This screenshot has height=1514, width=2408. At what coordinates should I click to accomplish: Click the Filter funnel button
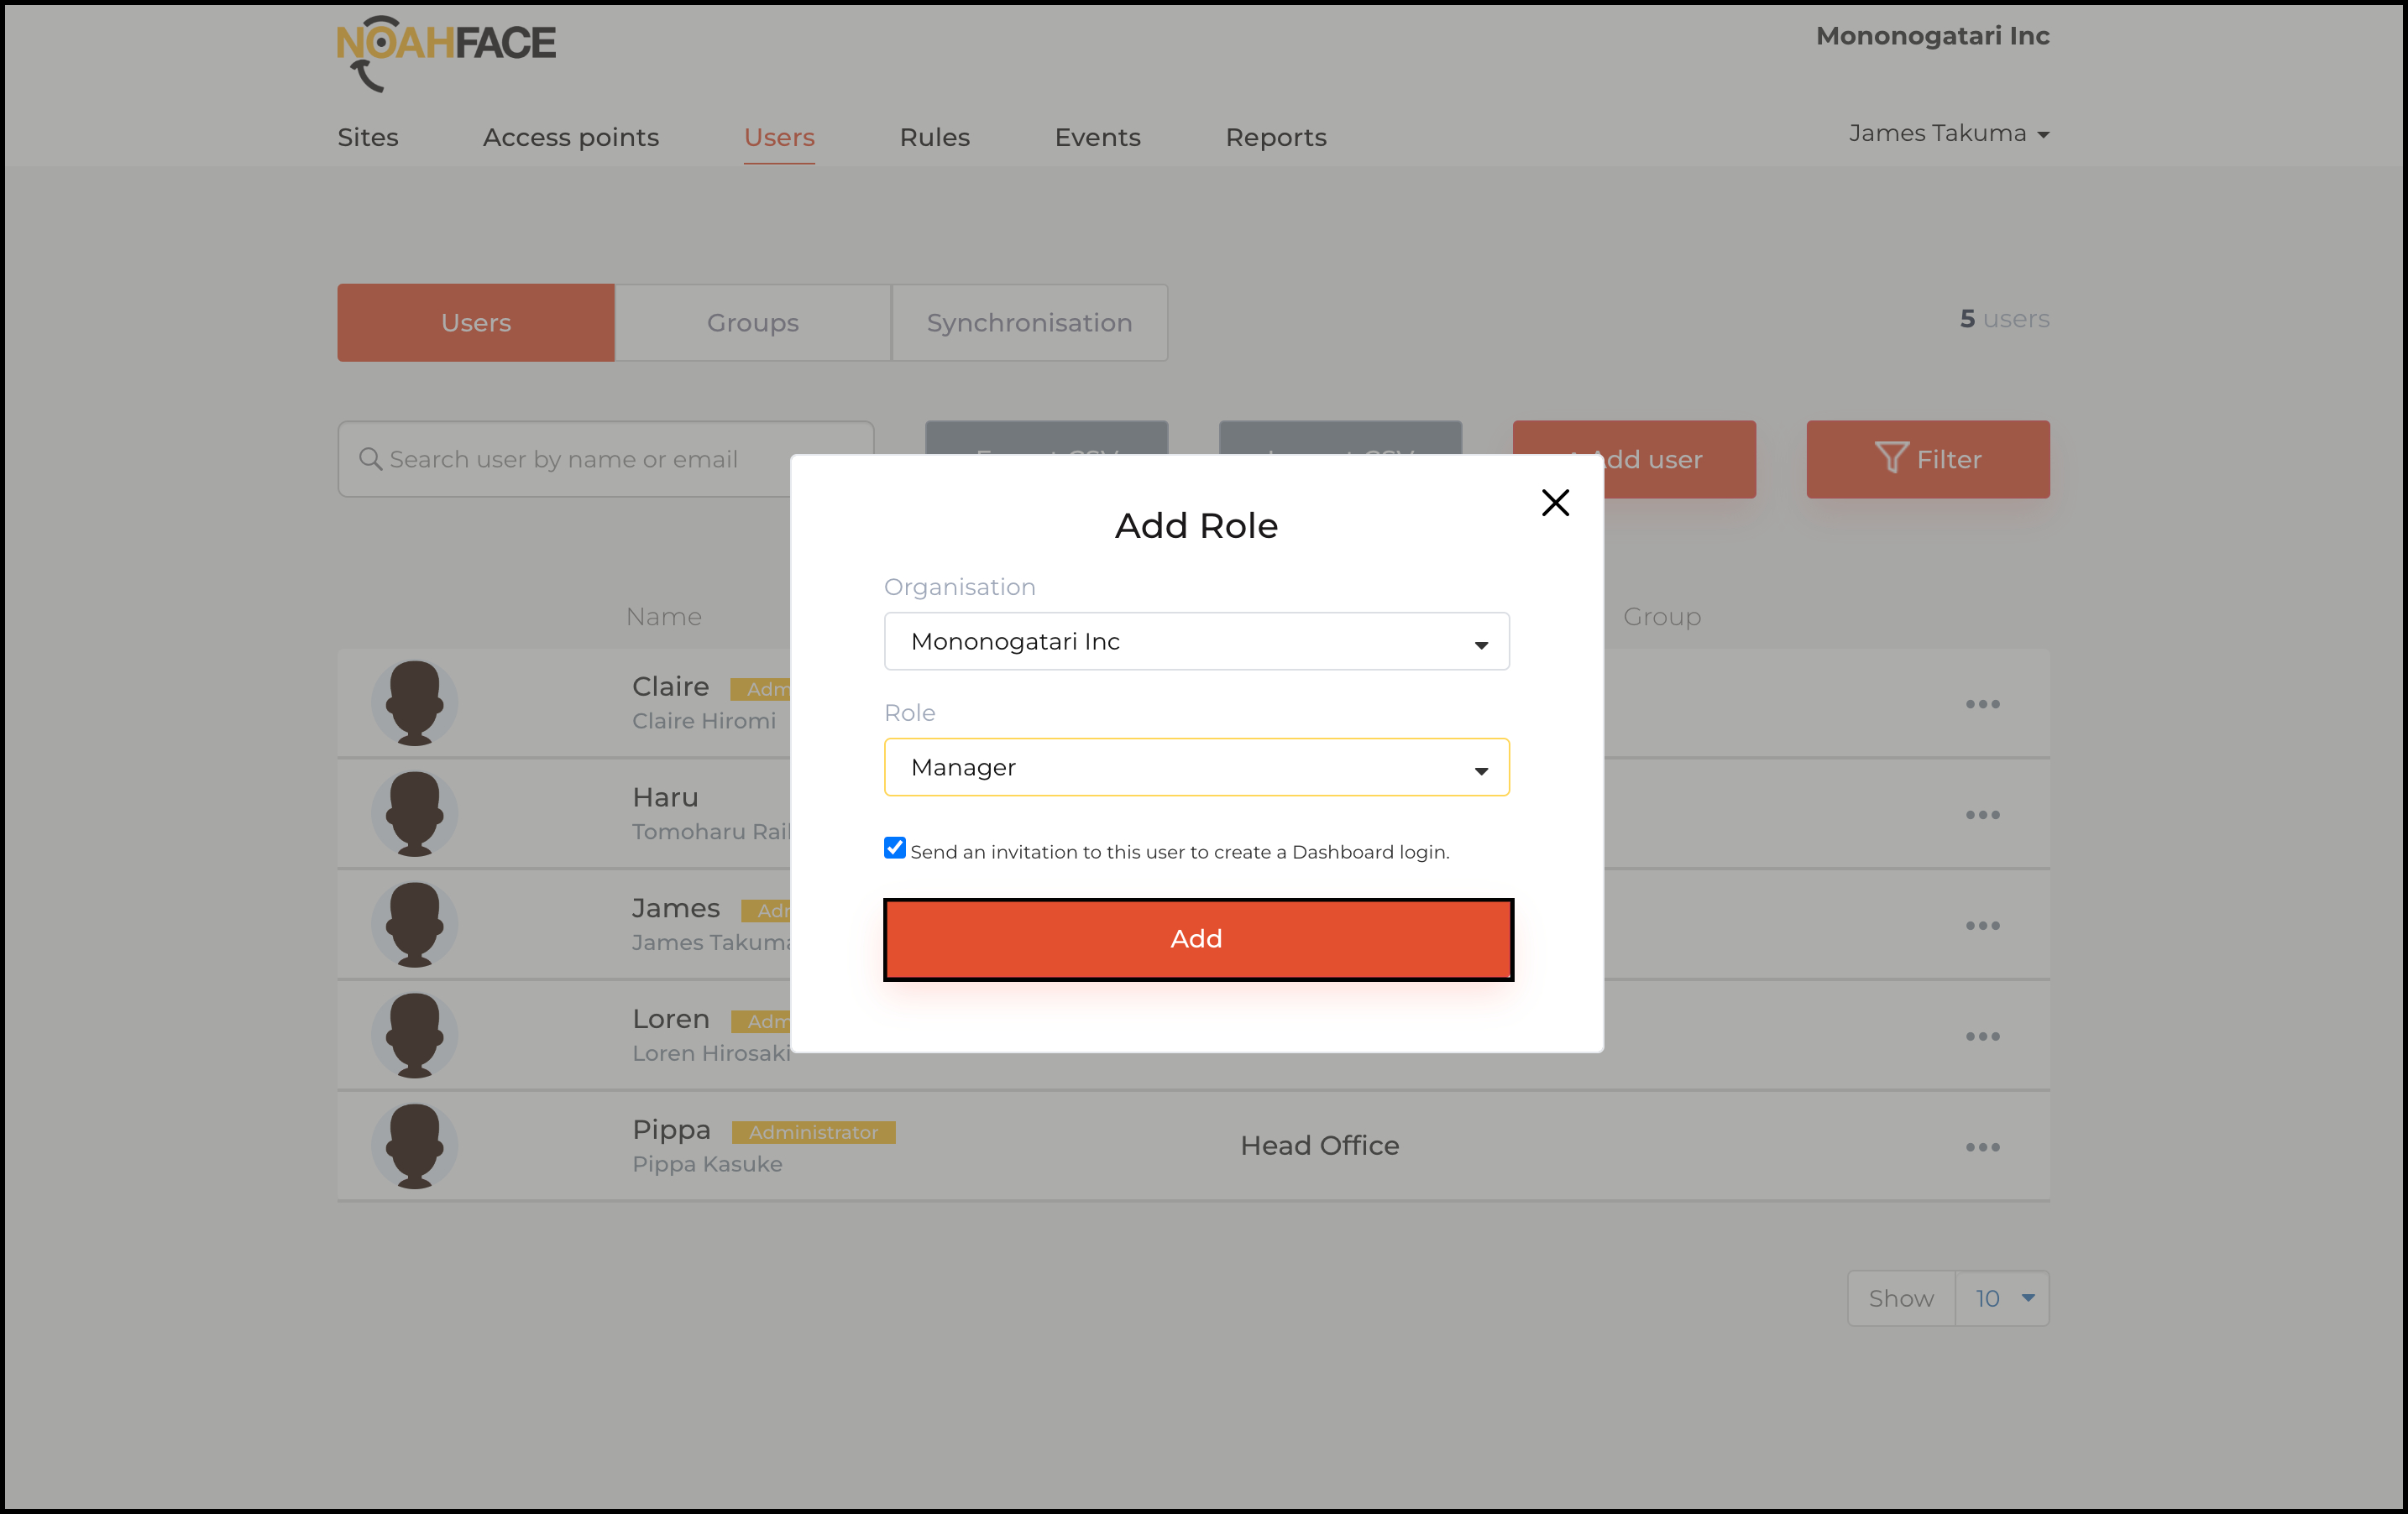1927,460
